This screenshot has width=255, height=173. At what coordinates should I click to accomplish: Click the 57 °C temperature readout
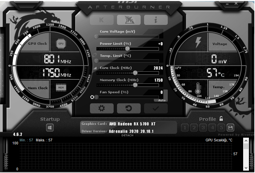pos(215,73)
